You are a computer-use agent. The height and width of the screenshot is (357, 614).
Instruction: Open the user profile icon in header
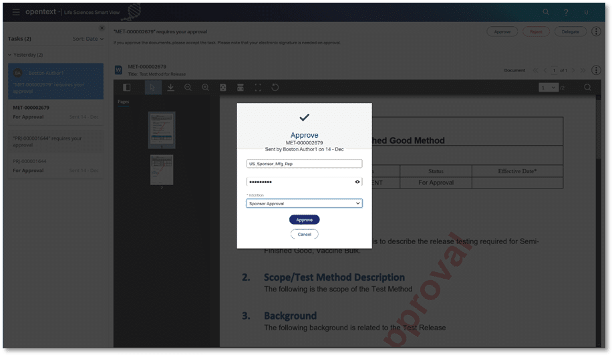(586, 13)
